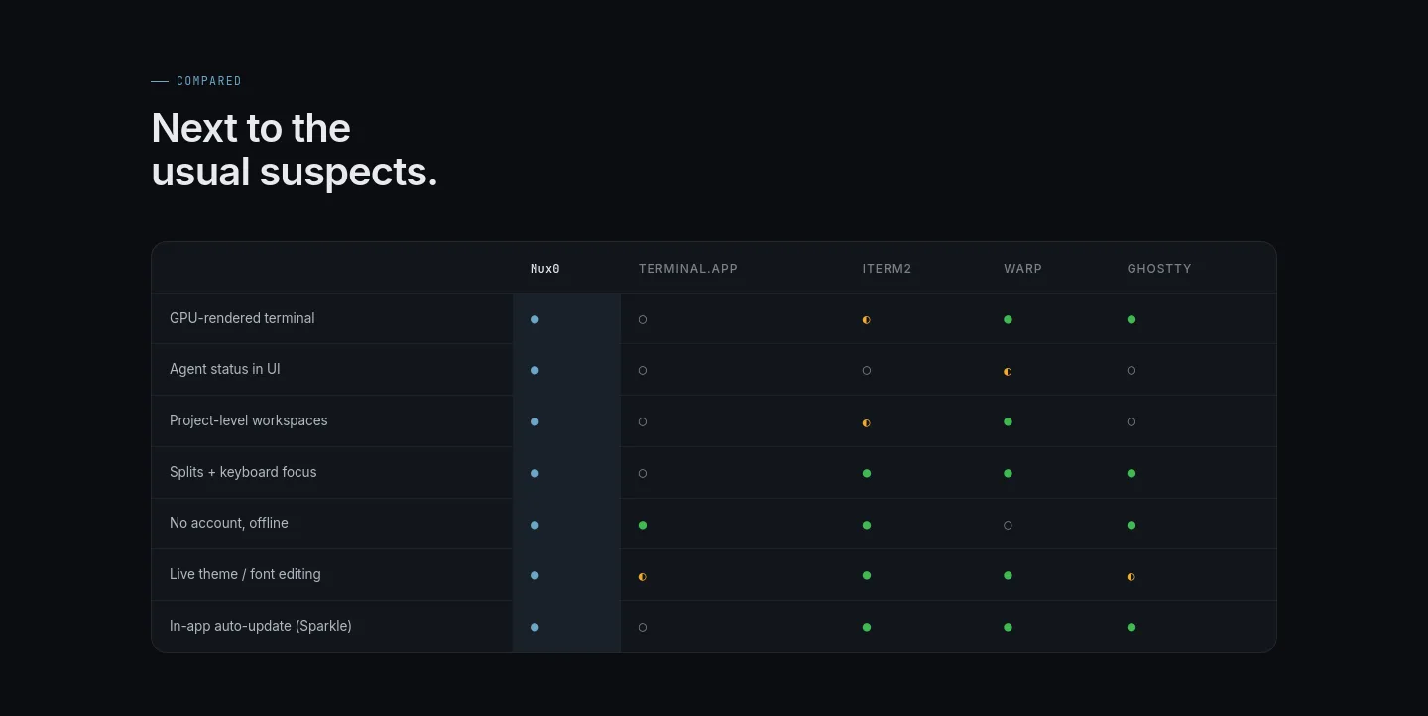This screenshot has height=716, width=1428.
Task: Click Terminal.app's empty circle in GPU-rendered terminal row
Action: [x=643, y=319]
